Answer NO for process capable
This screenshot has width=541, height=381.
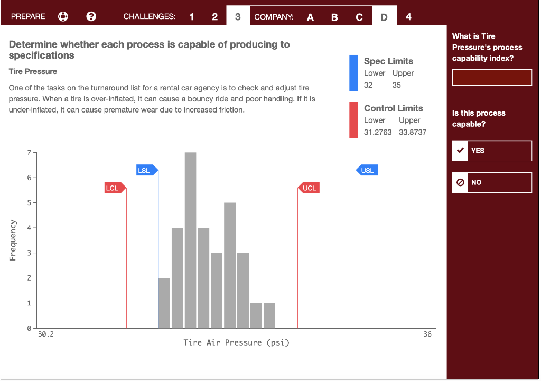click(x=492, y=182)
